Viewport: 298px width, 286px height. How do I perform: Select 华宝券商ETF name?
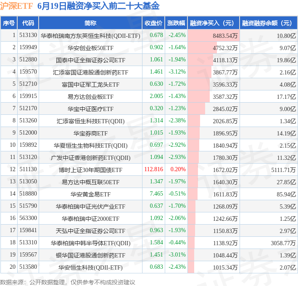pyautogui.click(x=90, y=133)
